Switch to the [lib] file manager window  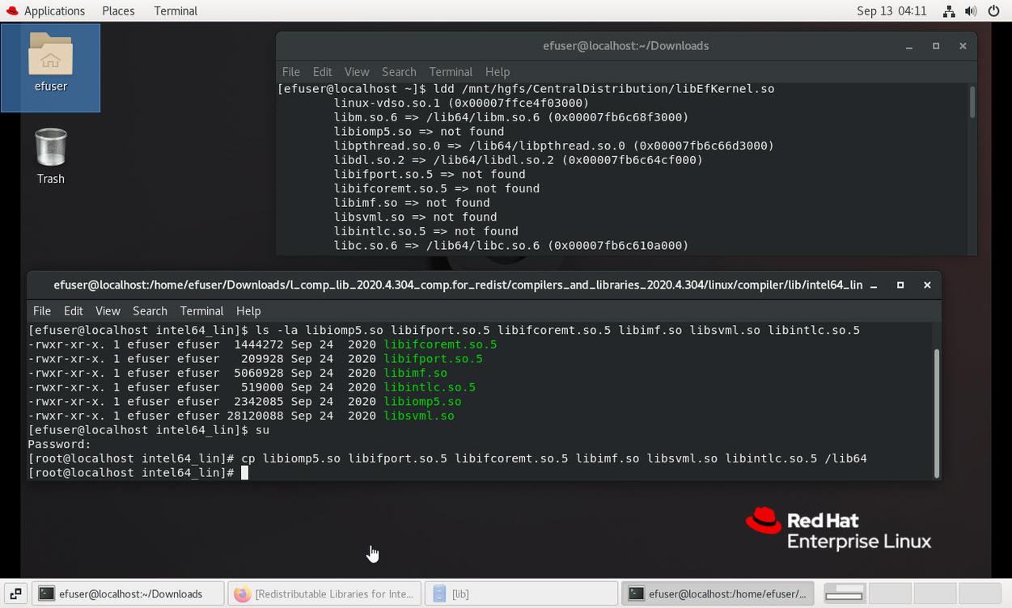[521, 593]
